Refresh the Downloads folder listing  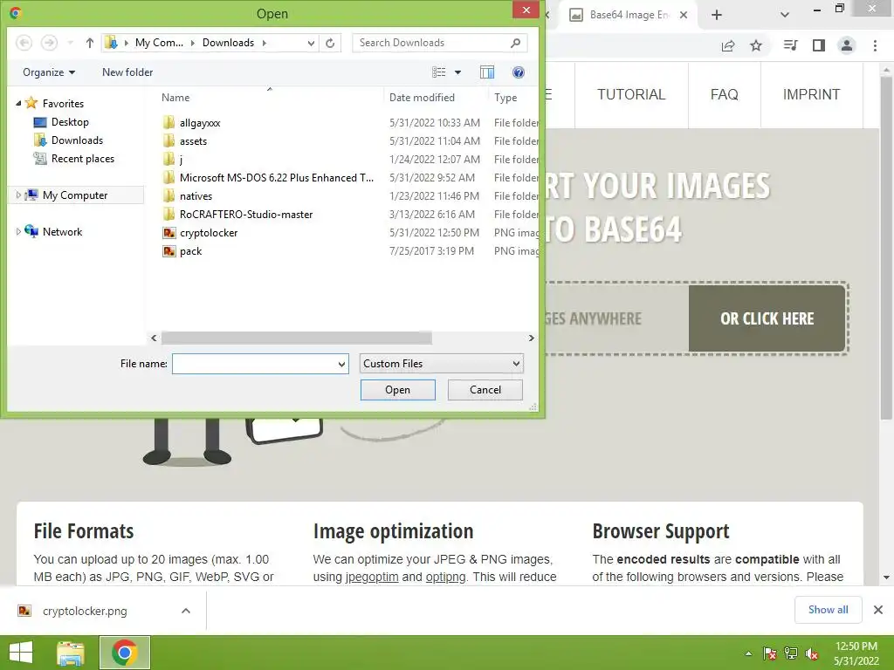[330, 43]
